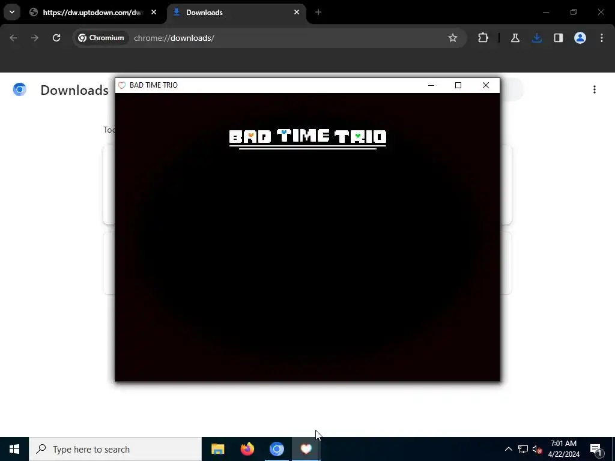Click the BAD TIME TRIO heart title icon
The image size is (615, 461).
[122, 85]
